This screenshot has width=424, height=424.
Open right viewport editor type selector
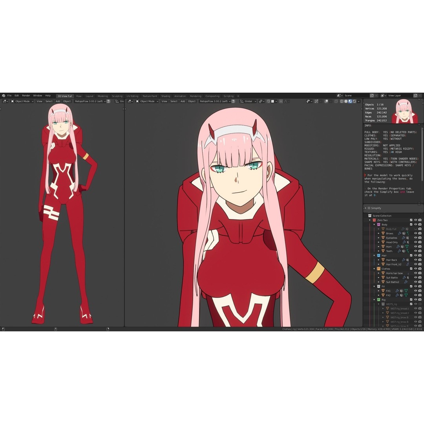coord(130,101)
